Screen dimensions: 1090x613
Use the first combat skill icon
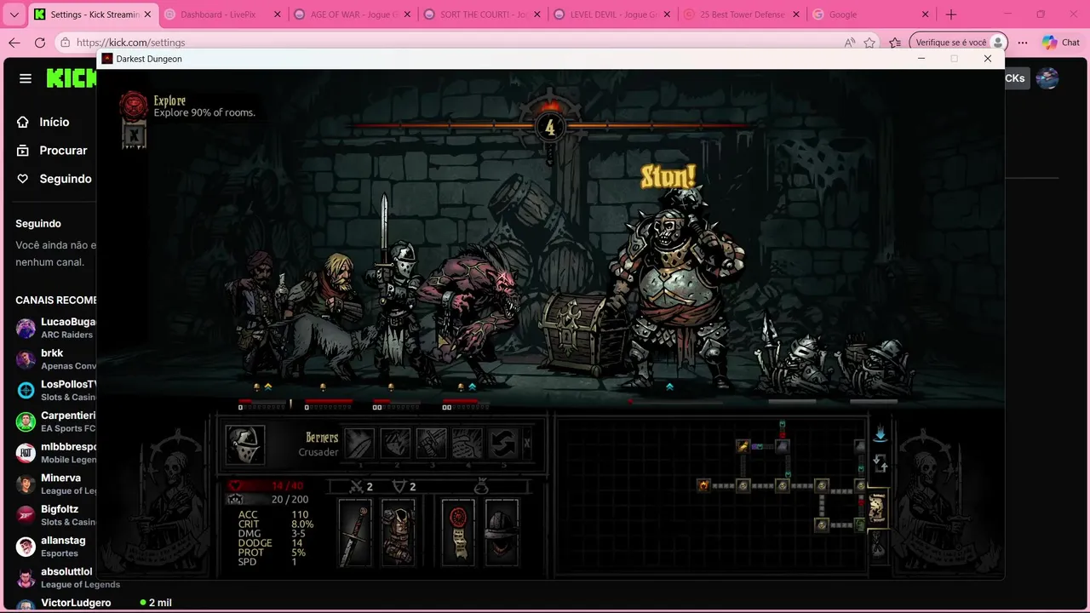359,444
